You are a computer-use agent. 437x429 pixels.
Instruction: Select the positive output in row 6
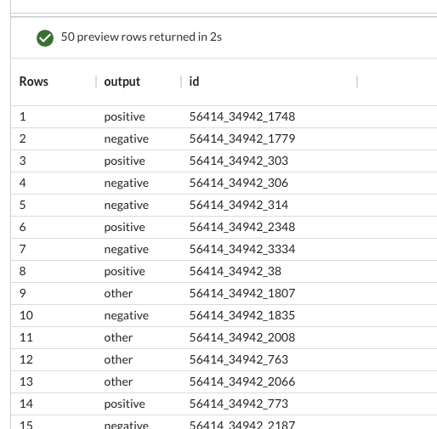pos(124,228)
